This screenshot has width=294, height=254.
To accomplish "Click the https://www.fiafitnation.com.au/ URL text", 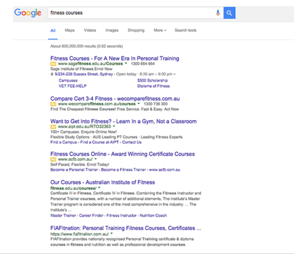I will (79, 234).
